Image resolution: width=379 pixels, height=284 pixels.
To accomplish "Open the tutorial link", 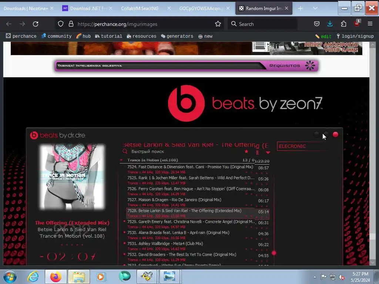I will (108, 36).
